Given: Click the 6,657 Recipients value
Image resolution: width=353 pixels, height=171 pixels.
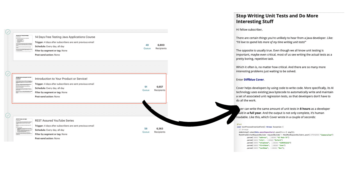Looking at the screenshot, I should (x=160, y=87).
